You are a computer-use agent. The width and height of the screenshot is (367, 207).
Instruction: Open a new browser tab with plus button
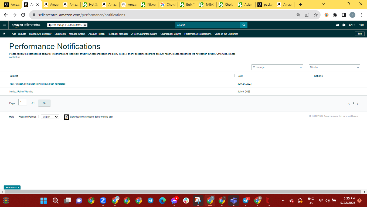click(300, 5)
